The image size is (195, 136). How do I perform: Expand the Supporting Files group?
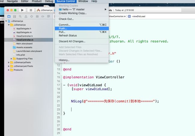11,59
